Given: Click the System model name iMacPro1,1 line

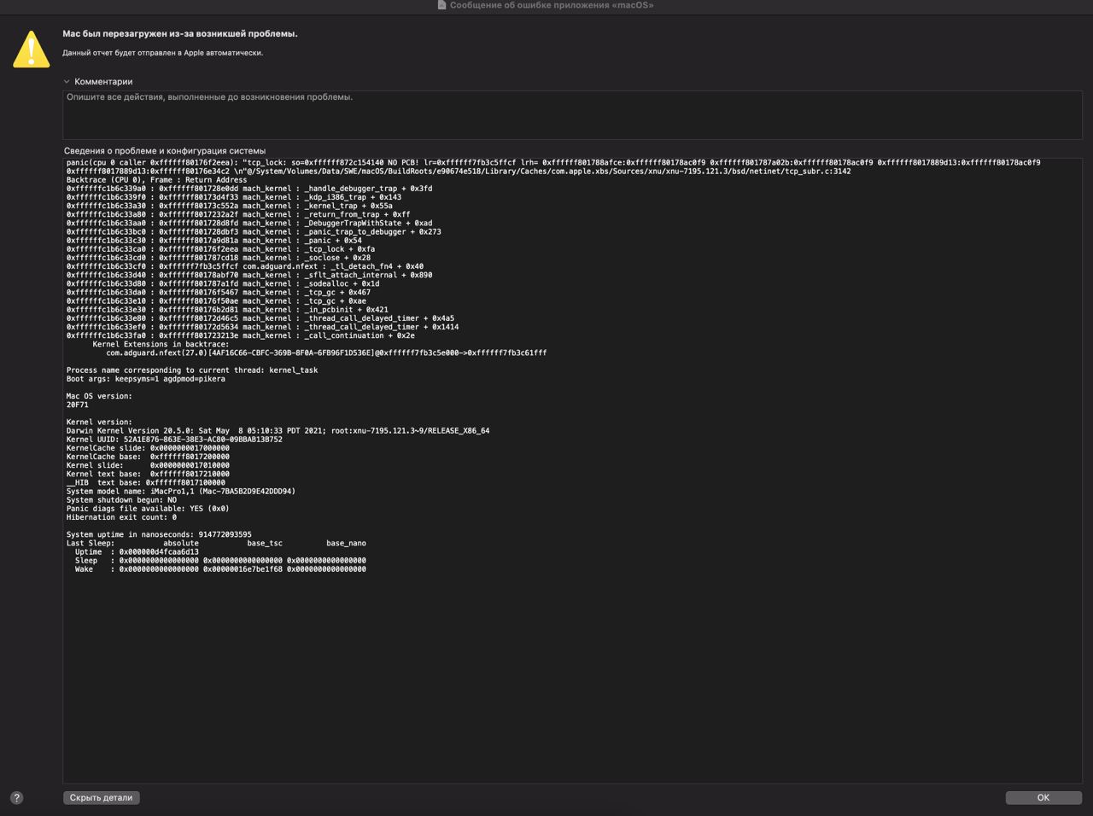Looking at the screenshot, I should [x=181, y=492].
